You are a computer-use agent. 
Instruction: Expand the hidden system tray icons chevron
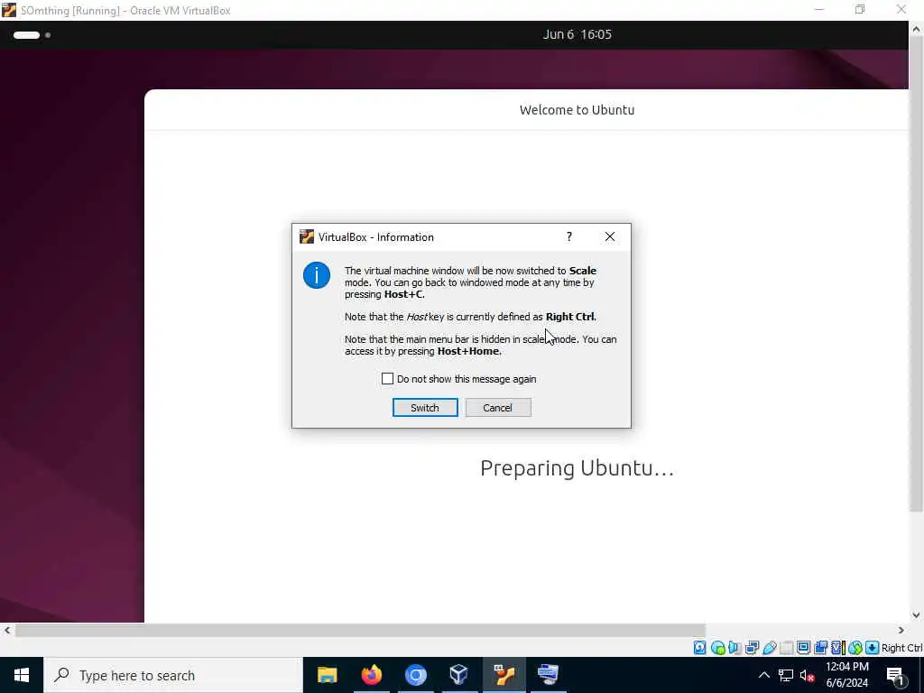click(763, 675)
